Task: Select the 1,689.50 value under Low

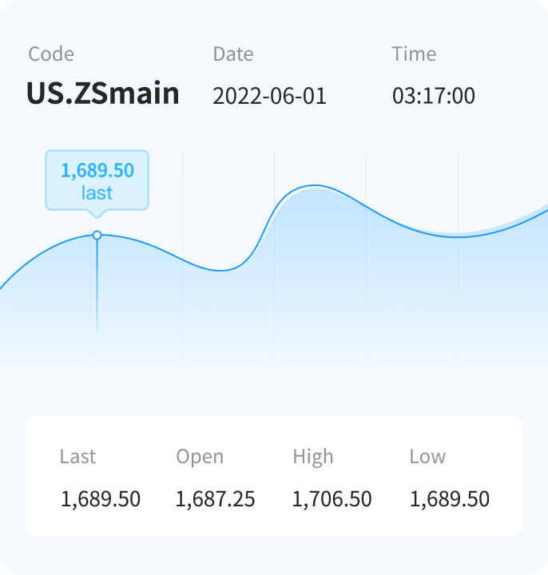Action: coord(450,500)
